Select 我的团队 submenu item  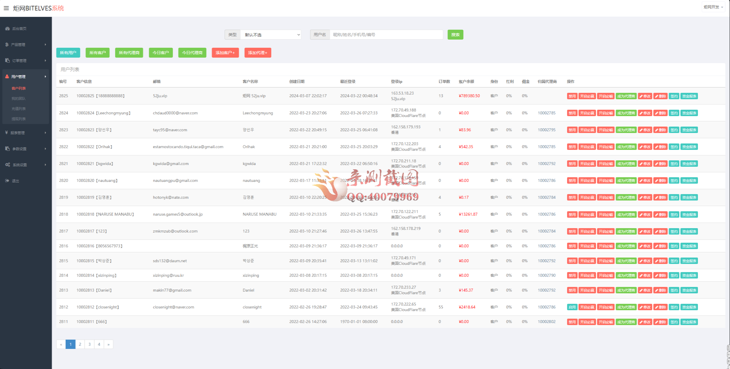coord(19,99)
